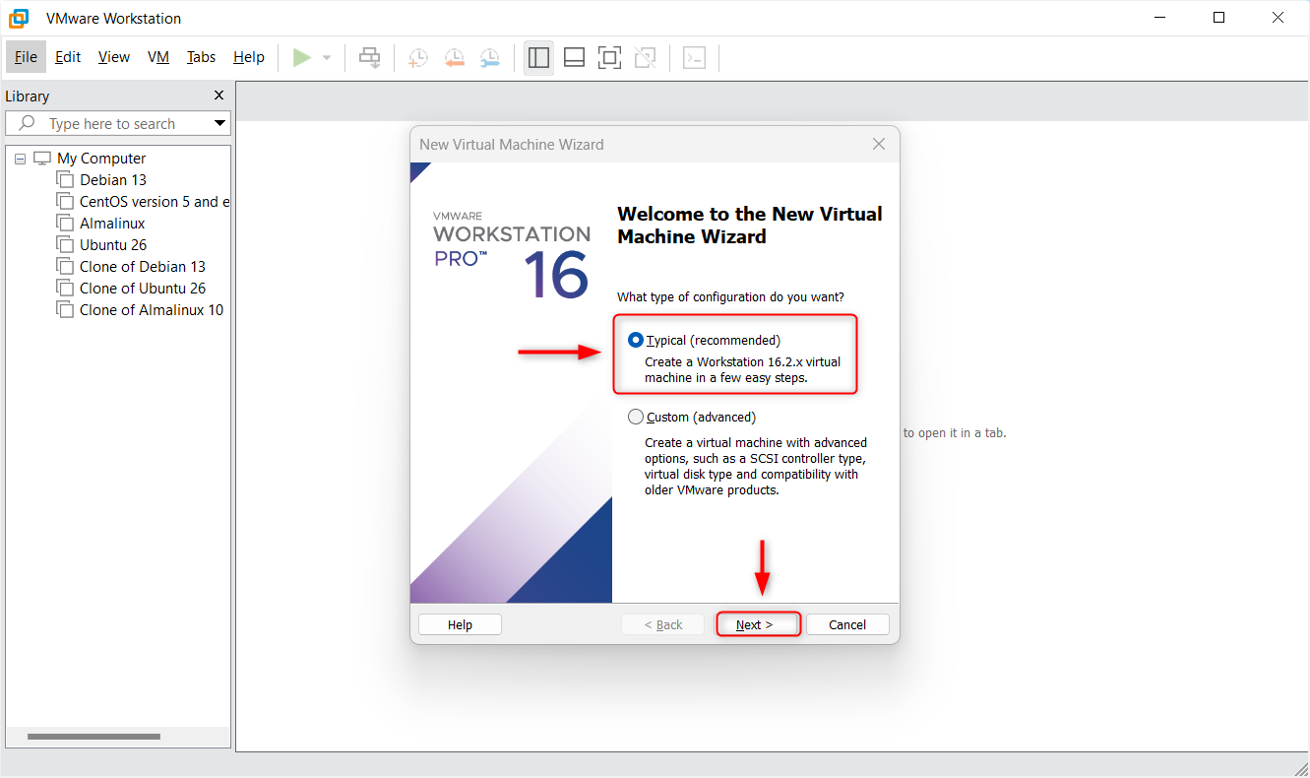
Task: Select Almalinux in the library
Action: coord(112,223)
